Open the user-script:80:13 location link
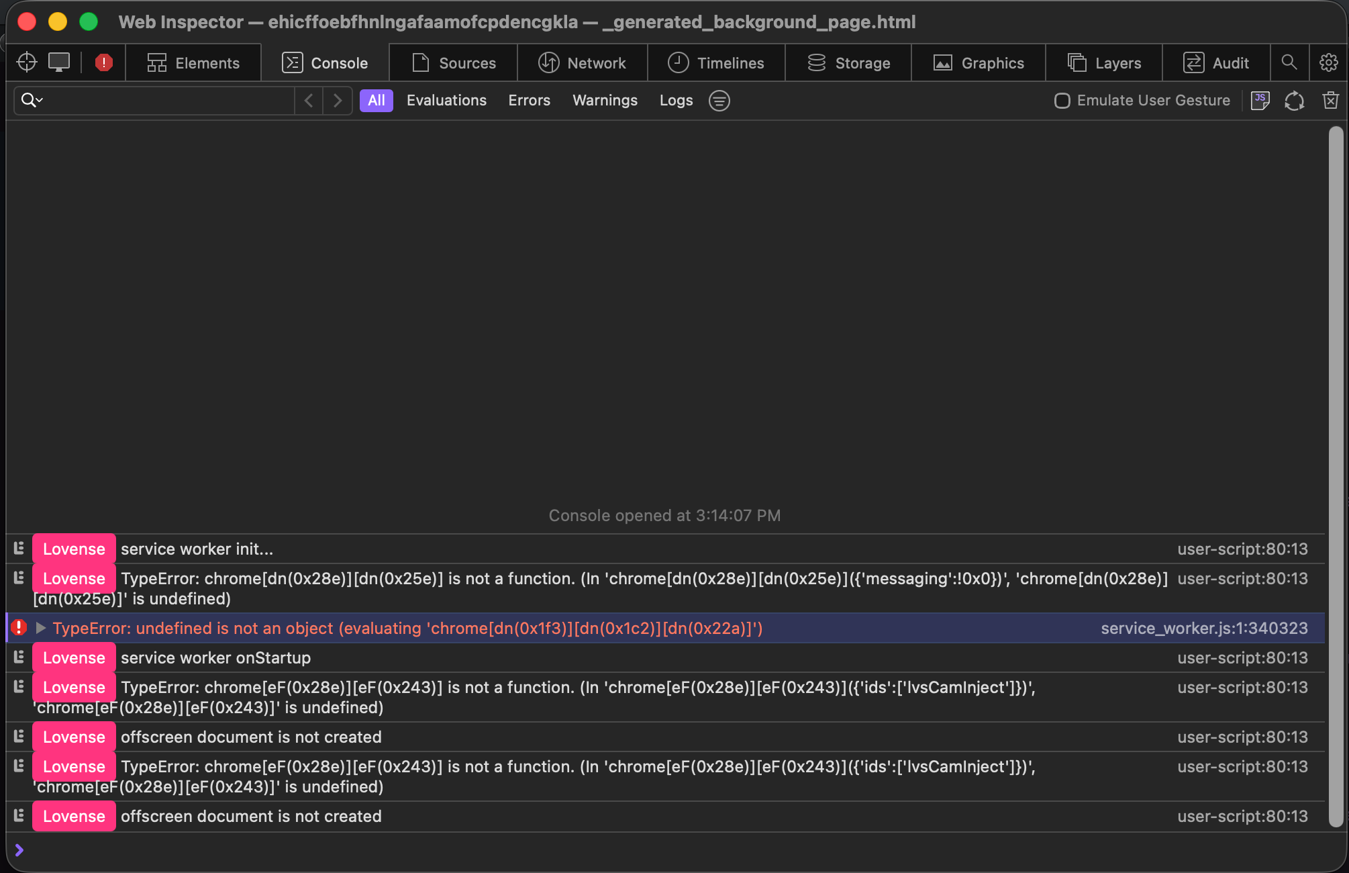Screen dimensions: 1349x873 coord(1243,549)
